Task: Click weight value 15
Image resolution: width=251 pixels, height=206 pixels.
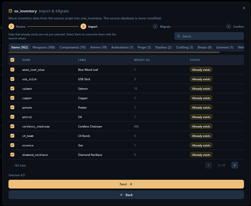Action: click(x=136, y=89)
